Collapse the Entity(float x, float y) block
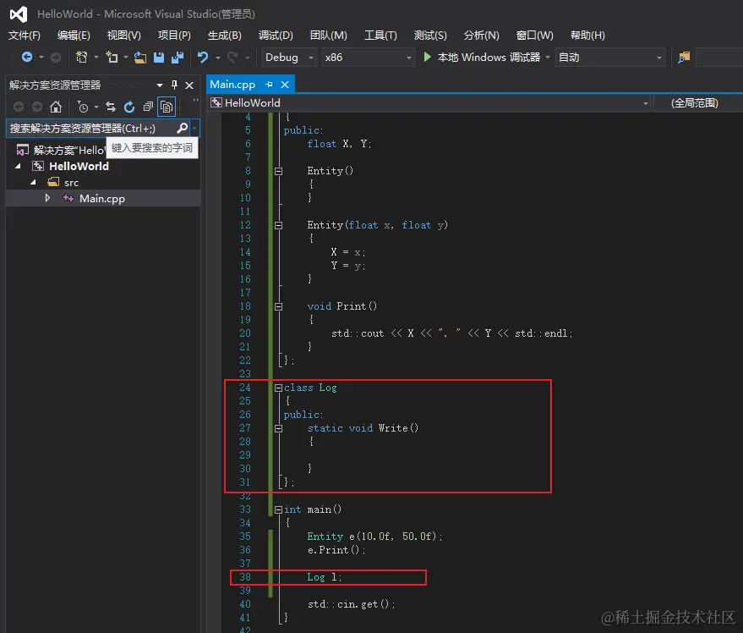 tap(278, 225)
